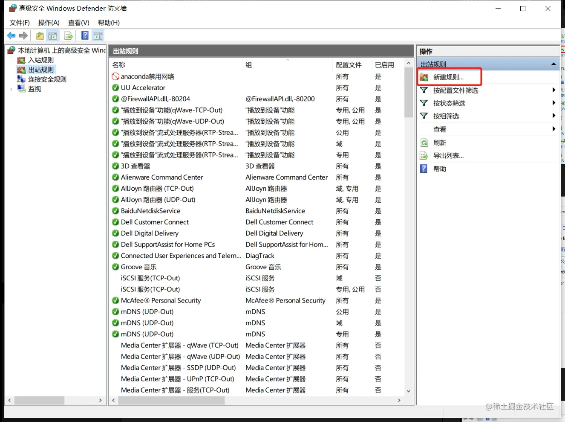Select the Dell Customer Connect rule name
Image resolution: width=565 pixels, height=422 pixels.
coord(155,222)
